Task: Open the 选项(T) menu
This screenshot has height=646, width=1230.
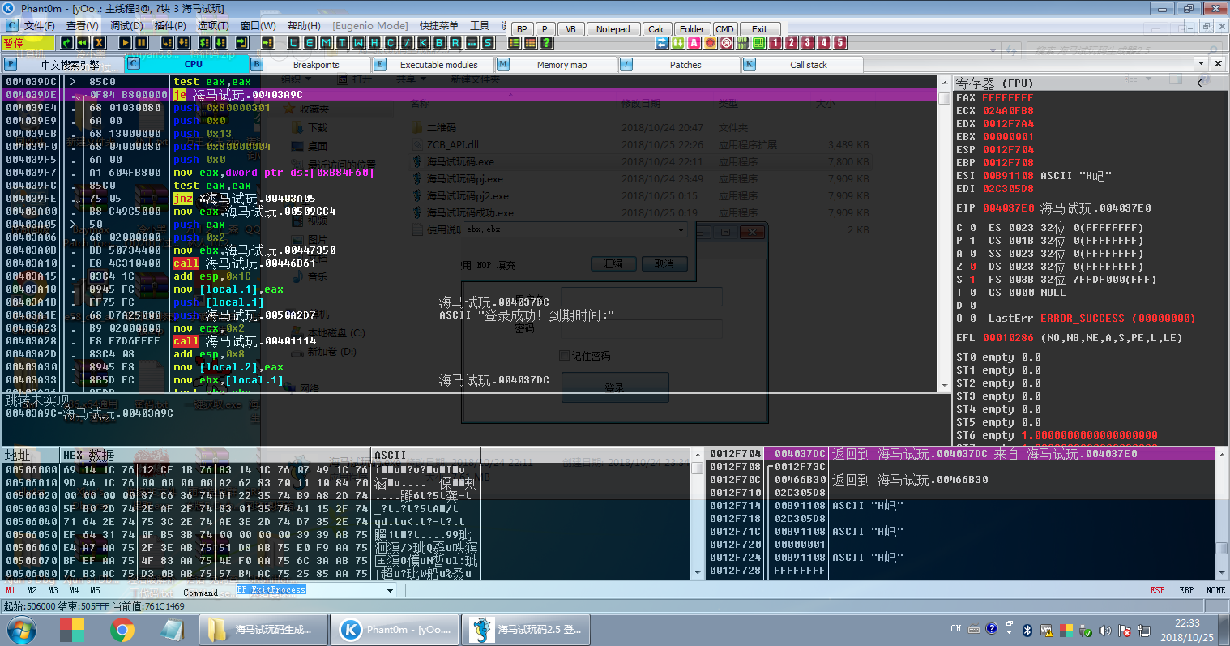Action: [x=213, y=26]
